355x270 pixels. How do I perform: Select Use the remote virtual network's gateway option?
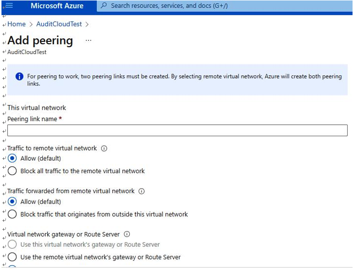(x=12, y=257)
